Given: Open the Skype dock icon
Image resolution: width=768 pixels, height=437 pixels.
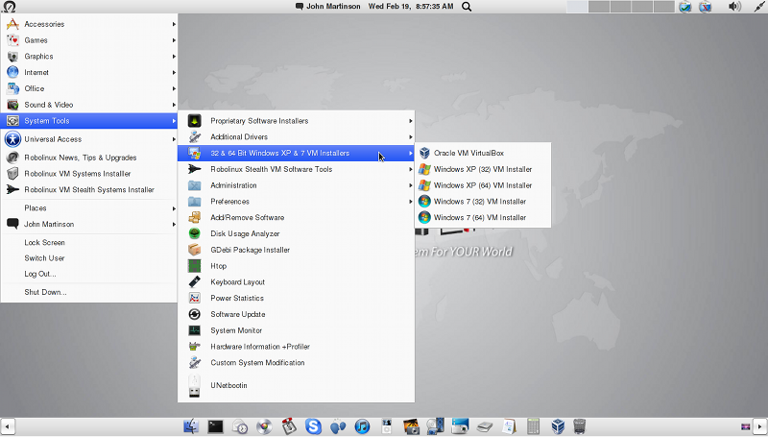Looking at the screenshot, I should coord(314,426).
